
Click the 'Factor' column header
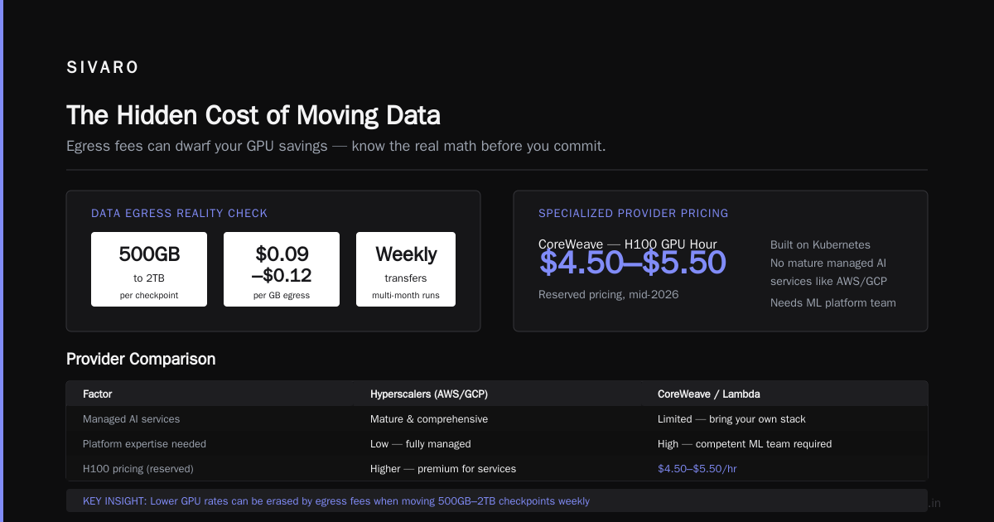point(98,394)
